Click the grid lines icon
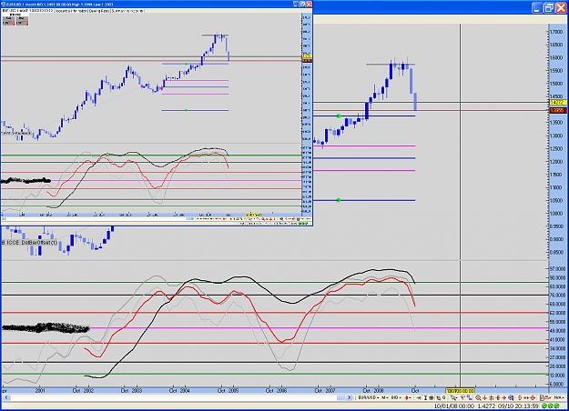The image size is (569, 411). click(432, 397)
